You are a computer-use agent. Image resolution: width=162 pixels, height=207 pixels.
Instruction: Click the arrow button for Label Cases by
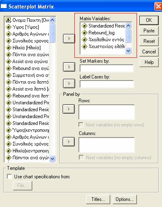coord(69,83)
